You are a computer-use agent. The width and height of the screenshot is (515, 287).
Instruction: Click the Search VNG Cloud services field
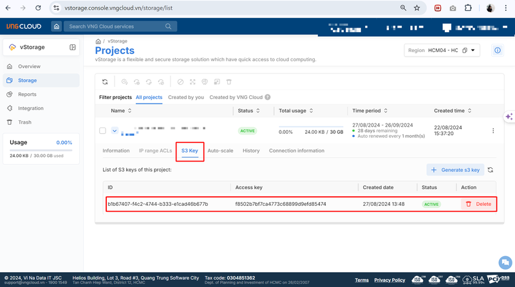(120, 26)
